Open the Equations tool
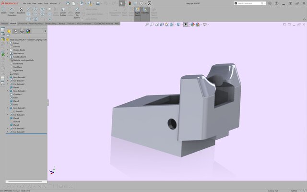Screen dimensions: 307x192 [x=21, y=12]
